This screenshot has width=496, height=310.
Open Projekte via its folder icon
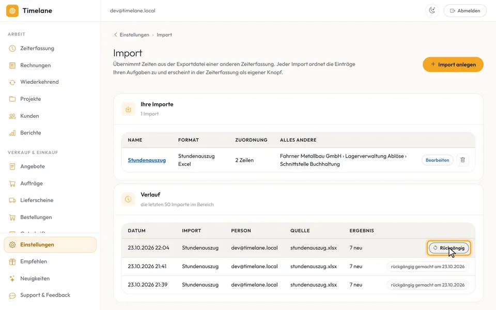[x=12, y=99]
